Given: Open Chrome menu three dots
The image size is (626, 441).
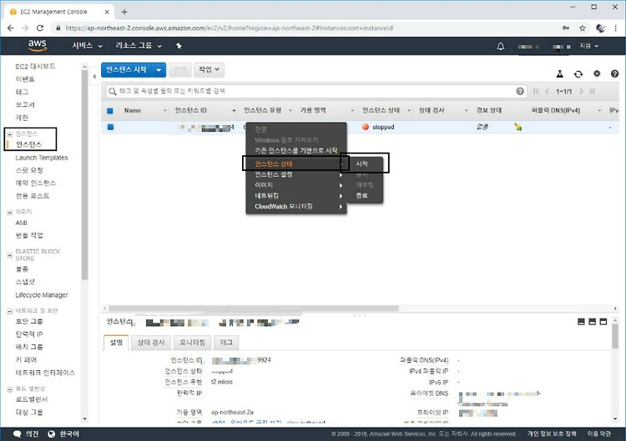Looking at the screenshot, I should pos(615,28).
